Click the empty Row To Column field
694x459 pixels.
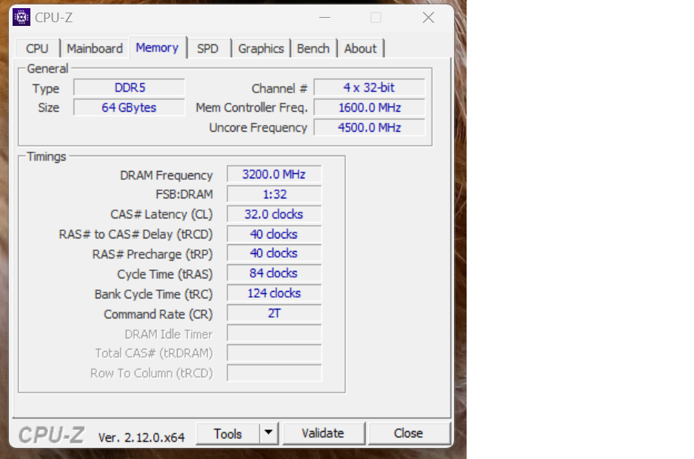274,373
